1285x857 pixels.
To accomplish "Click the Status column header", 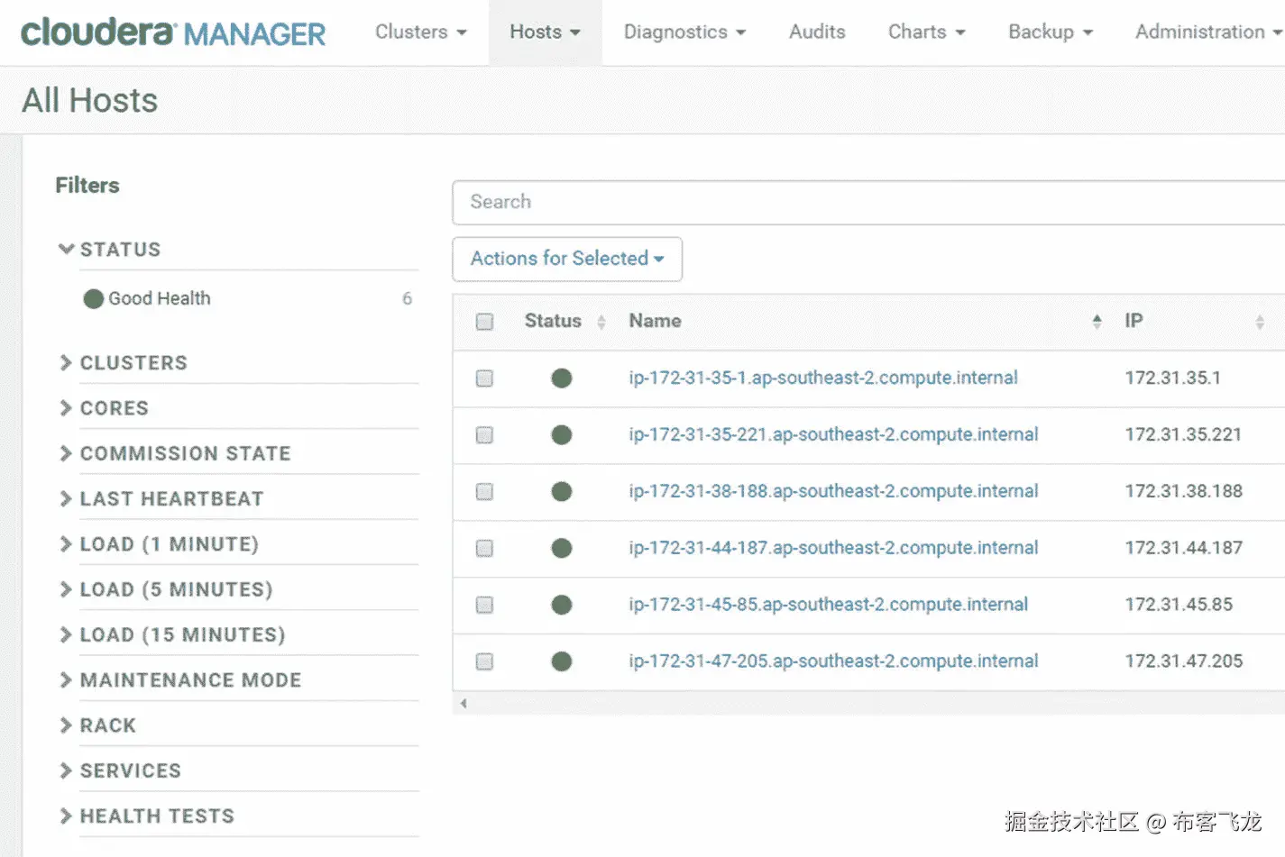I will 553,322.
